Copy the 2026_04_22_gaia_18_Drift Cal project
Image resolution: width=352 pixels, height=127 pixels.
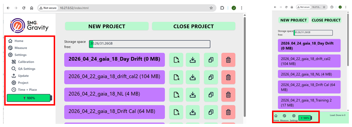211,112
